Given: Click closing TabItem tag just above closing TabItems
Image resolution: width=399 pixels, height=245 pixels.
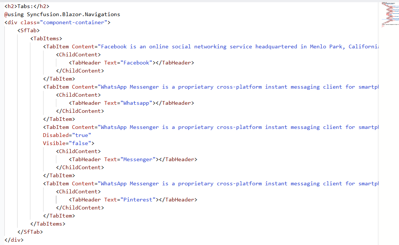Looking at the screenshot, I should click(59, 216).
